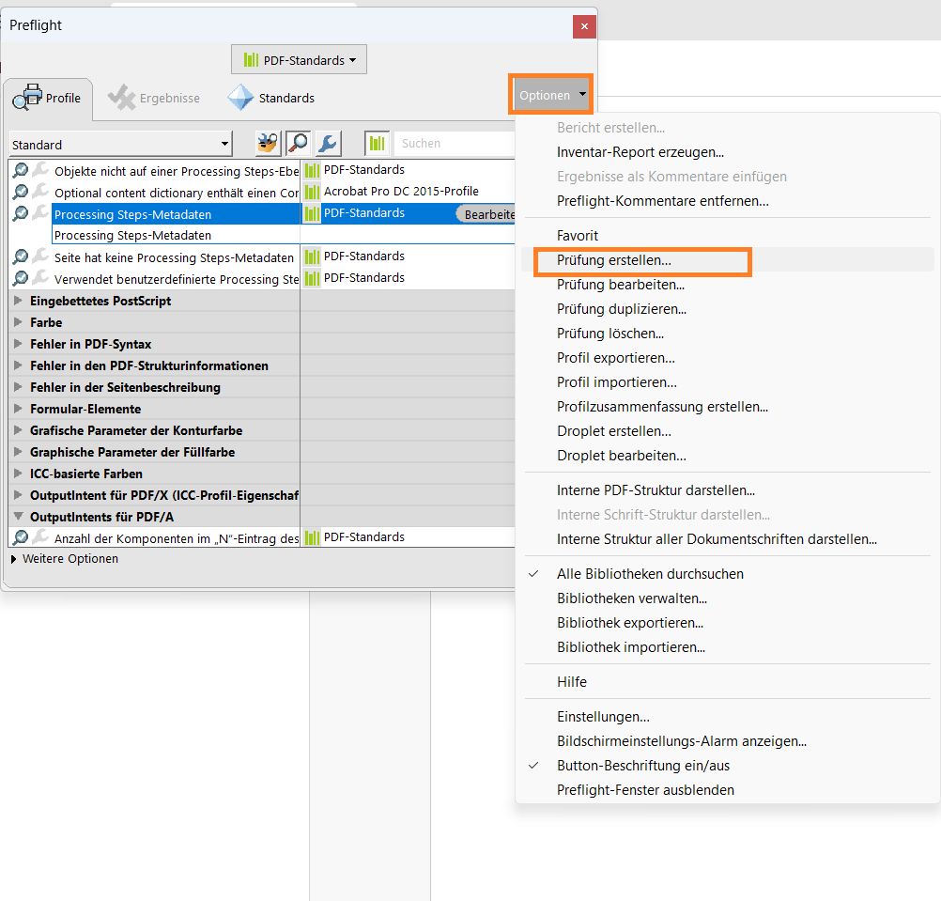Collapse 'OutputIntents für PDF/A' group
The height and width of the screenshot is (901, 941).
[x=18, y=516]
